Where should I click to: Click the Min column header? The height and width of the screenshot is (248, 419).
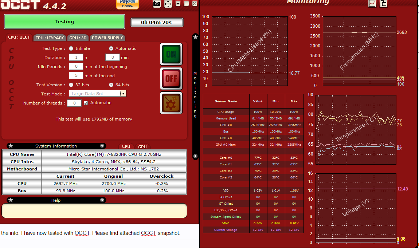click(275, 101)
